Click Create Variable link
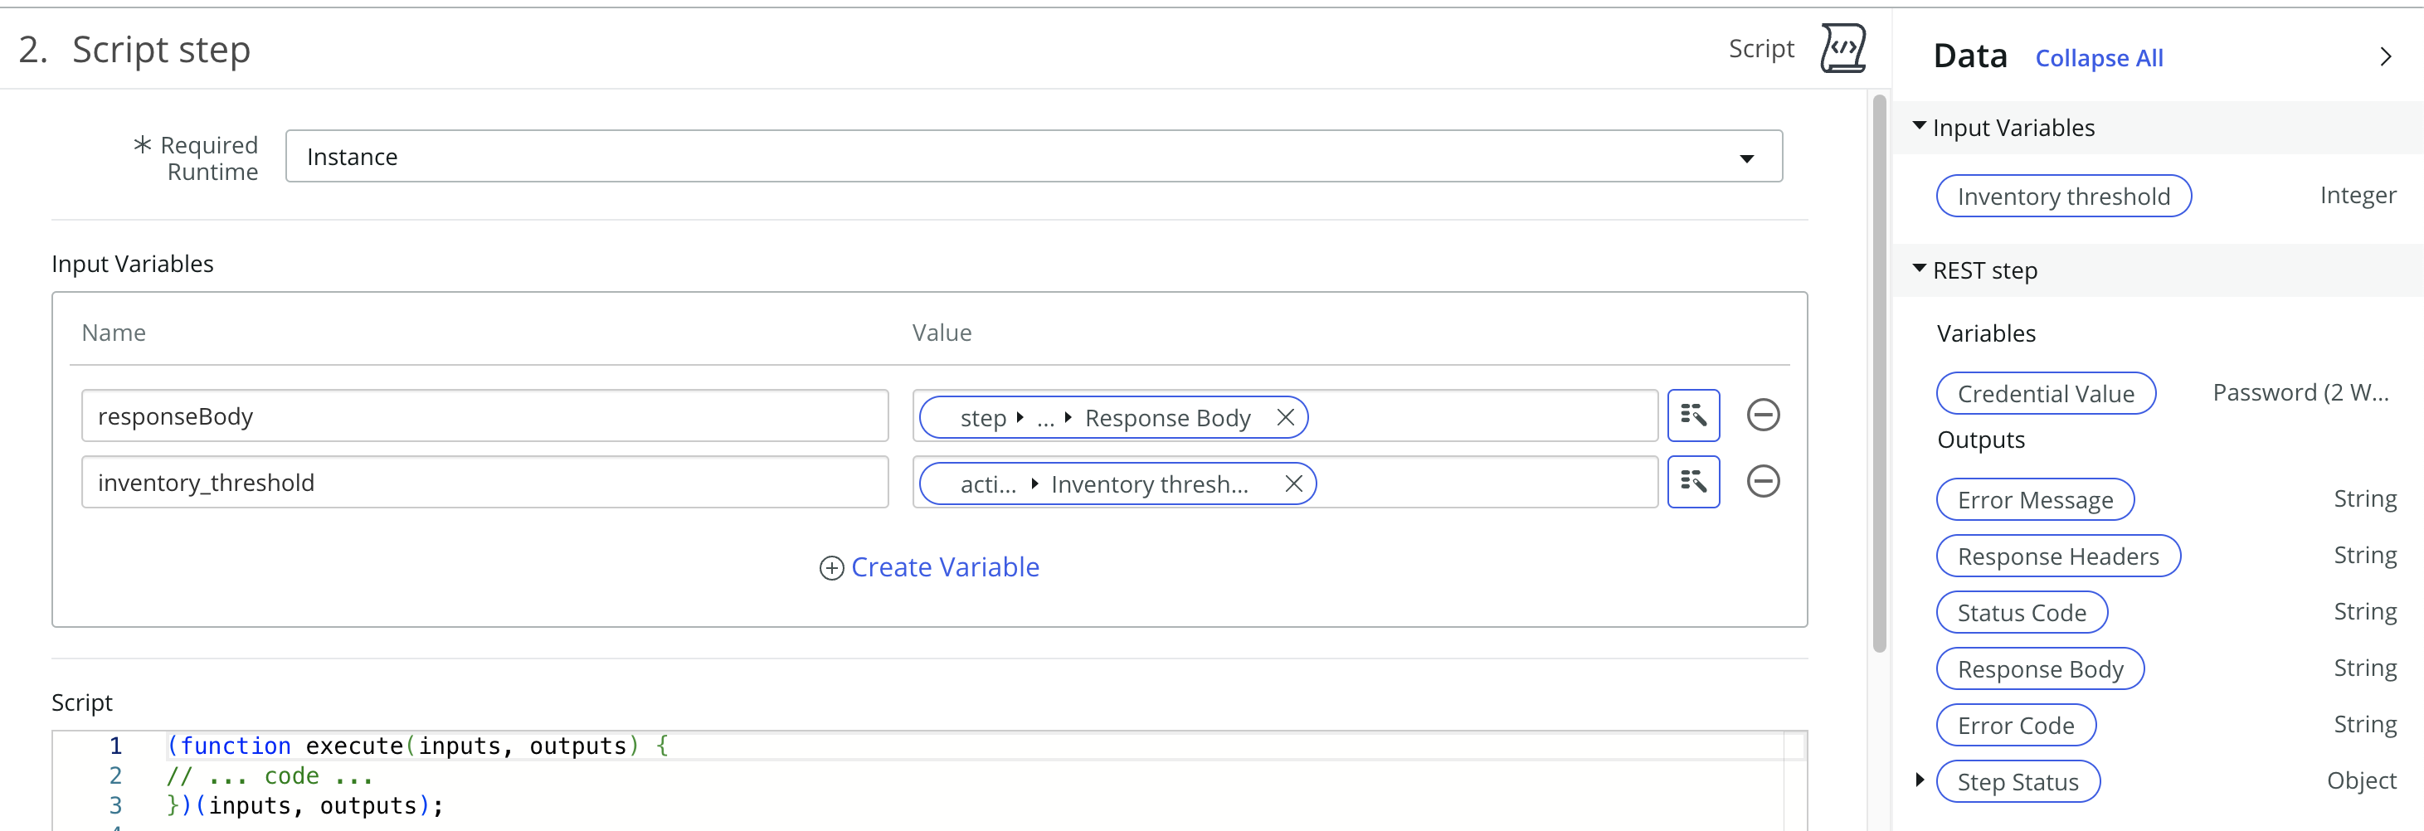 945,567
